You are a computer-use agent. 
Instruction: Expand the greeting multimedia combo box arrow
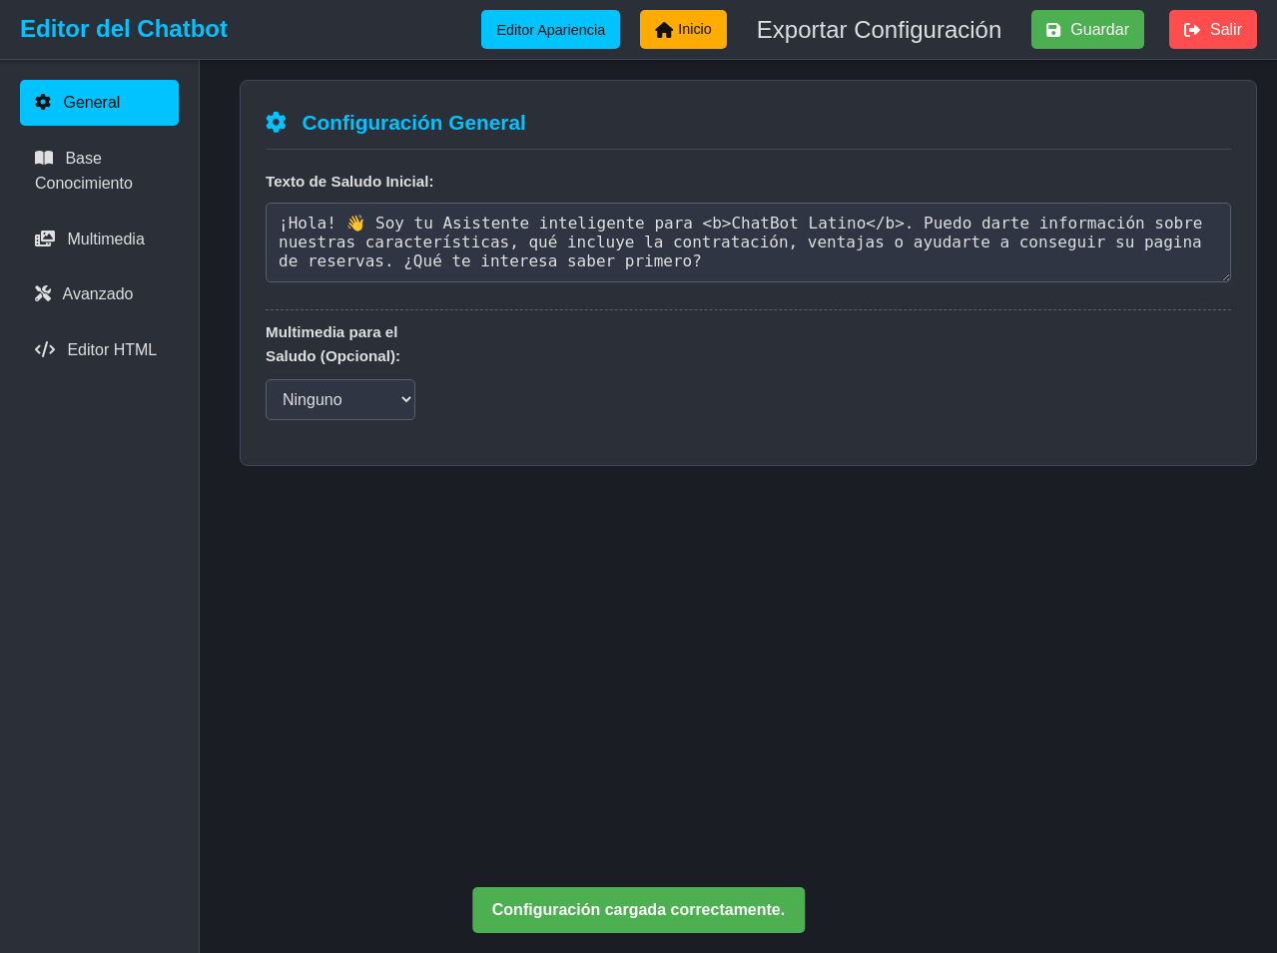pos(401,399)
